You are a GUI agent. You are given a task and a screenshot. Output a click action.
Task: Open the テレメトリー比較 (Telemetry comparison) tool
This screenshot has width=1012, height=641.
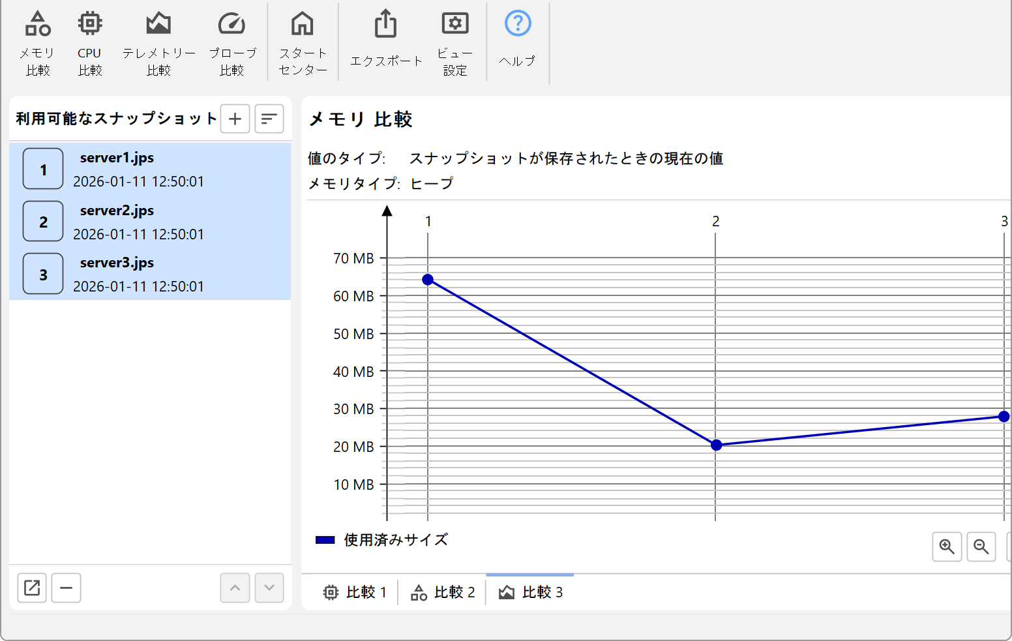158,43
